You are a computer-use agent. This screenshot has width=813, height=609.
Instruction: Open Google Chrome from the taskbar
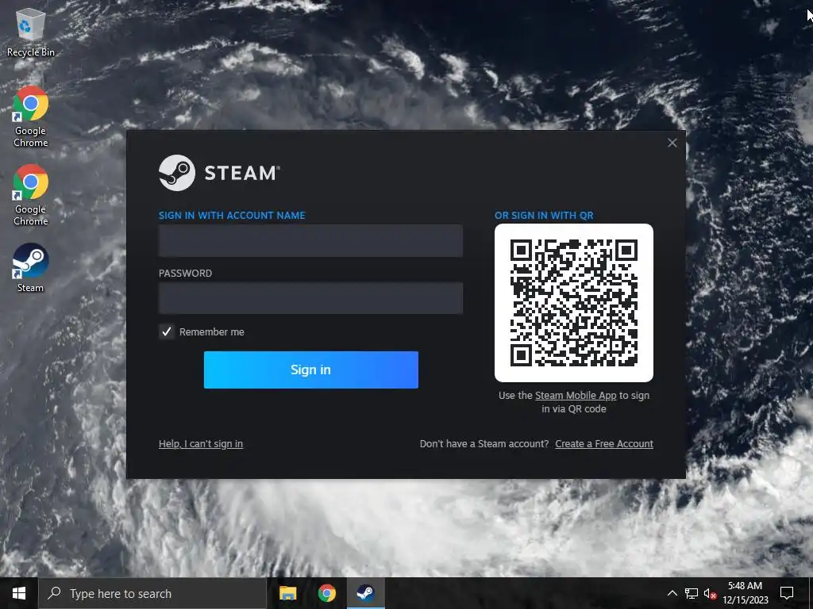tap(326, 593)
